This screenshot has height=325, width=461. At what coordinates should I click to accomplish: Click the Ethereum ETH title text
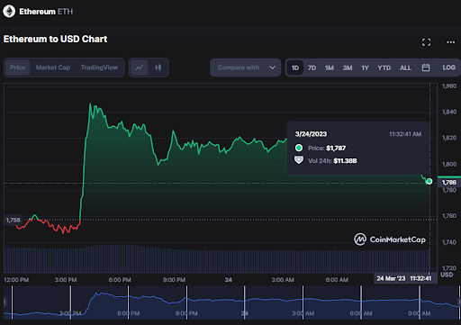click(46, 12)
